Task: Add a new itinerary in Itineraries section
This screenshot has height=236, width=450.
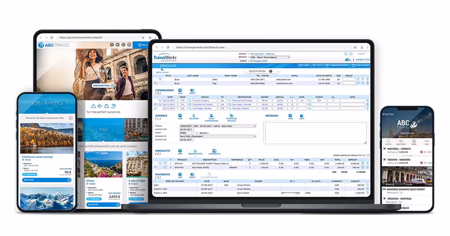Action: (180, 91)
